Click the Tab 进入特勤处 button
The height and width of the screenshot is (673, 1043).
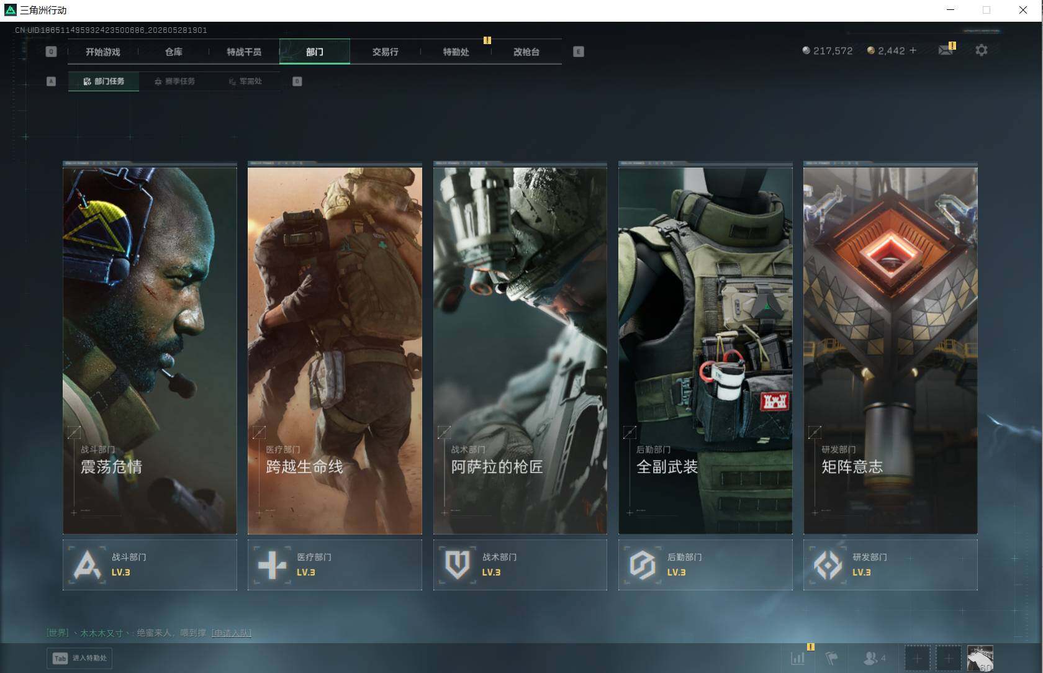(x=80, y=658)
